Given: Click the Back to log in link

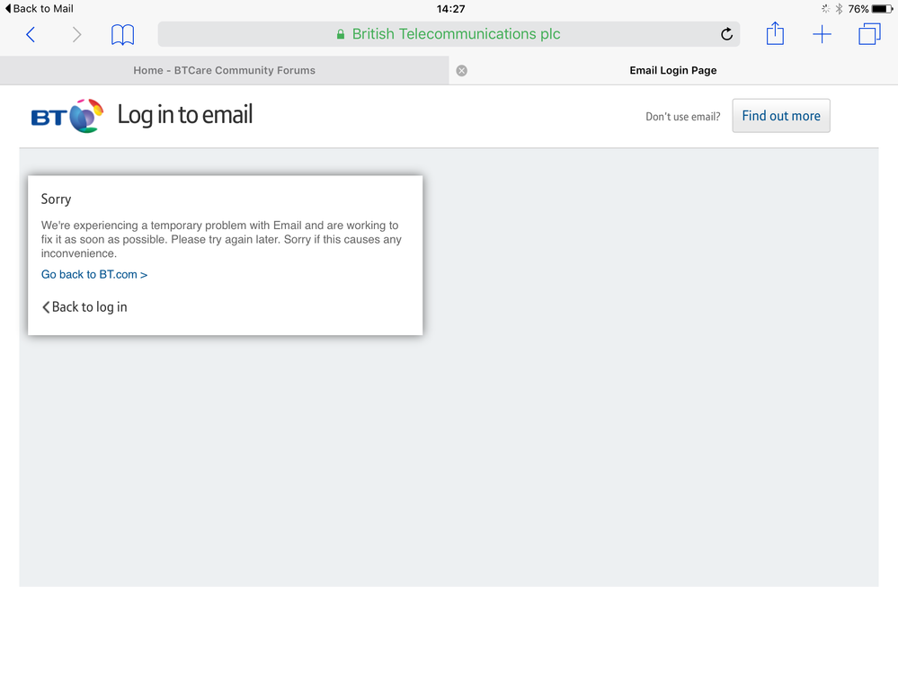Looking at the screenshot, I should tap(85, 307).
